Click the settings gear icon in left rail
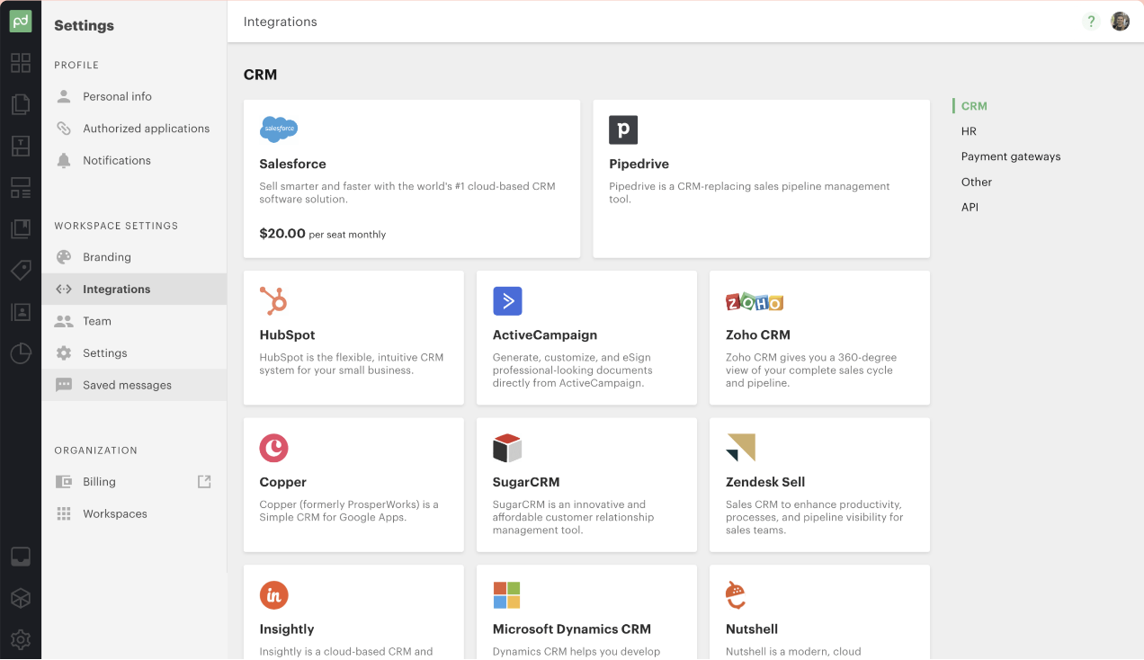Screen dimensions: 1144x660 point(21,639)
